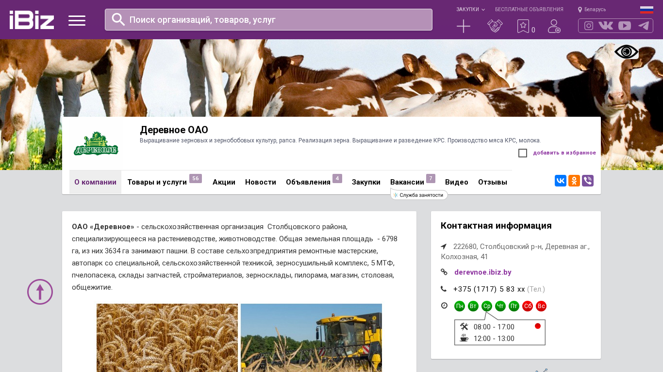The width and height of the screenshot is (663, 372).
Task: Click the phone handset icon
Action: tap(444, 289)
